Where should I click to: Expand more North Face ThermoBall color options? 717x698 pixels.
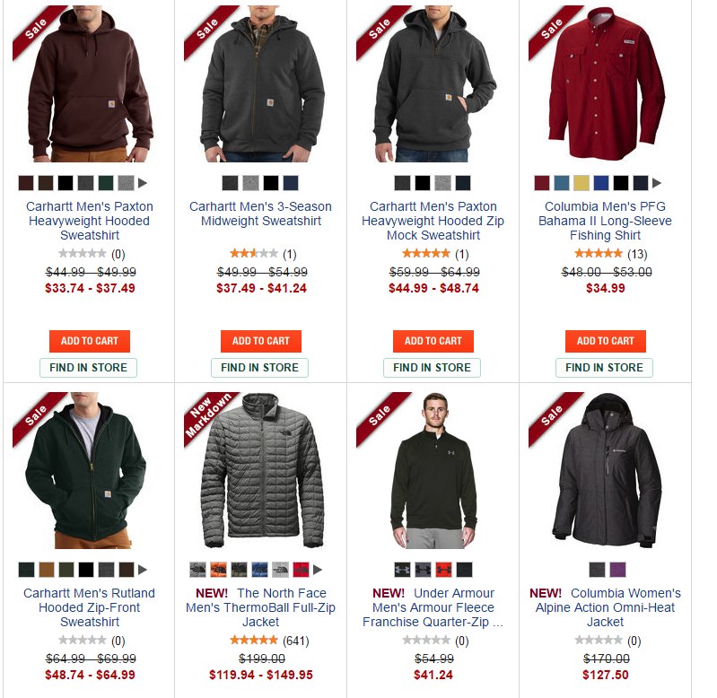coord(318,570)
